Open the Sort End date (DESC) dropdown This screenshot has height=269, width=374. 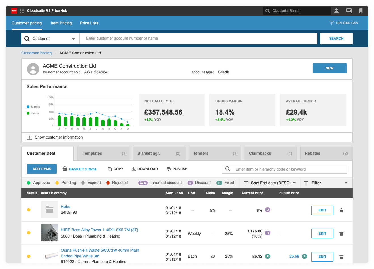[x=270, y=183]
